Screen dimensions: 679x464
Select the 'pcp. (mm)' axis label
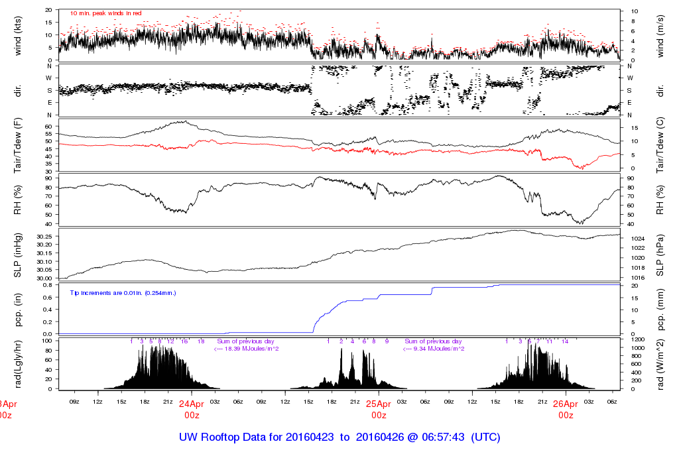point(660,310)
